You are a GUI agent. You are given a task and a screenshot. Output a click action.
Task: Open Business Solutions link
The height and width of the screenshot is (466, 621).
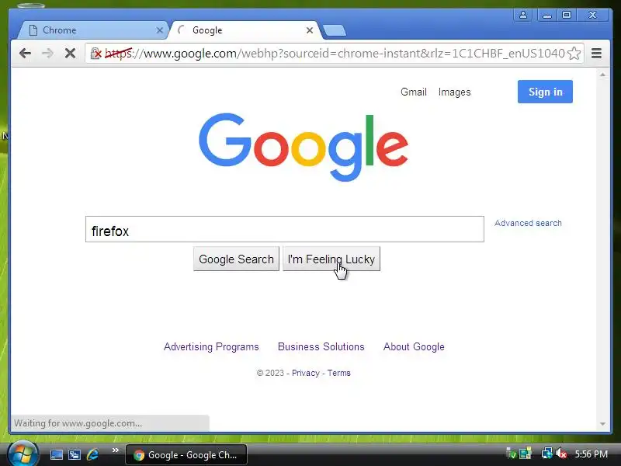pyautogui.click(x=321, y=346)
